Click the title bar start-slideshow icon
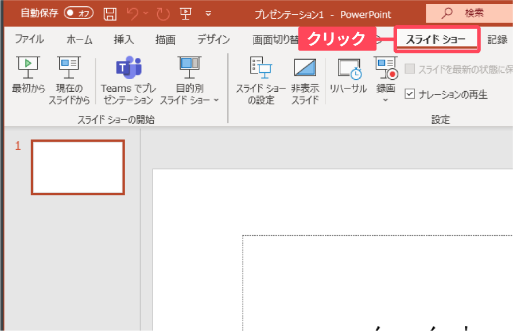This screenshot has height=331, width=513. coord(185,14)
